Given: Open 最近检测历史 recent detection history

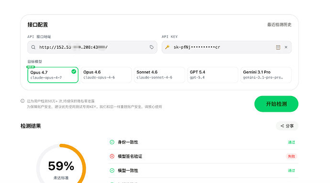Looking at the screenshot, I should pos(279,25).
